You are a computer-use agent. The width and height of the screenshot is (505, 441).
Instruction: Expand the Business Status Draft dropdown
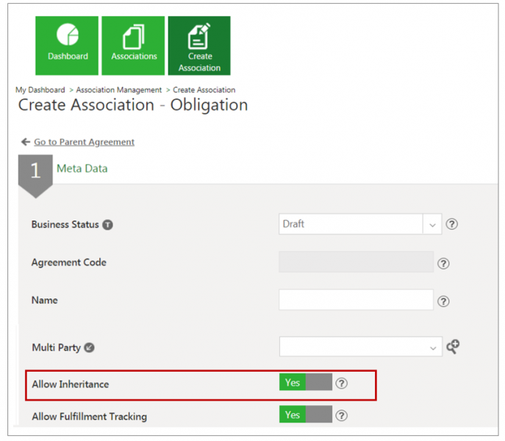tap(359, 224)
